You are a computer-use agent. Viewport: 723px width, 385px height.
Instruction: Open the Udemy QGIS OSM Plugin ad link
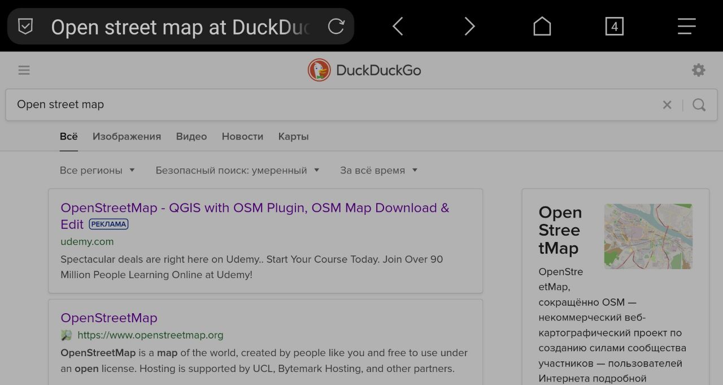[255, 216]
